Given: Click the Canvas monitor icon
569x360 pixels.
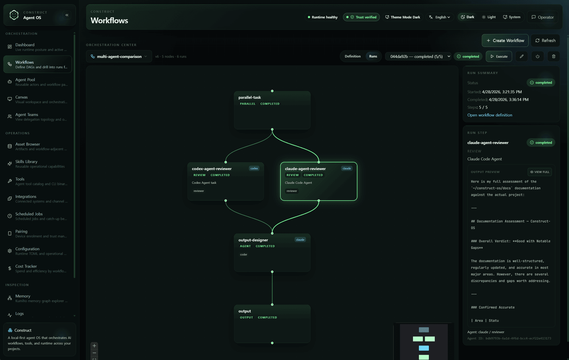Looking at the screenshot, I should click(x=10, y=99).
